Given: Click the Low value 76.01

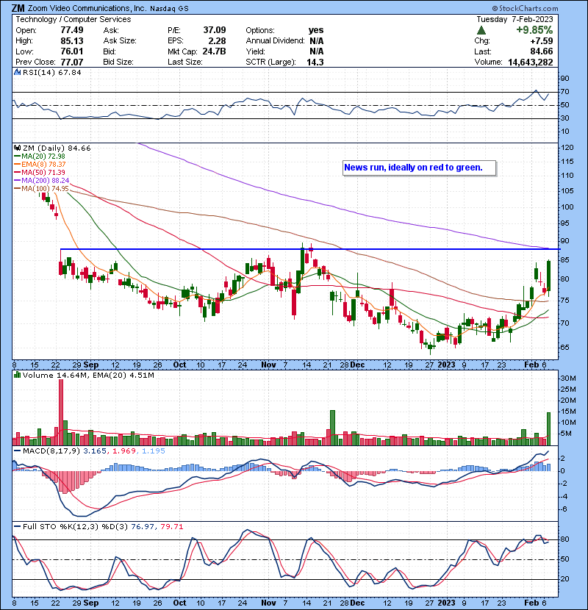Looking at the screenshot, I should [71, 51].
